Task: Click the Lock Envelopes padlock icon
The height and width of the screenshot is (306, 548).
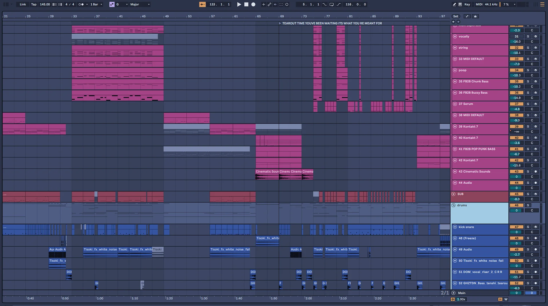Action: pyautogui.click(x=475, y=16)
